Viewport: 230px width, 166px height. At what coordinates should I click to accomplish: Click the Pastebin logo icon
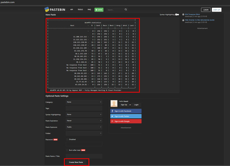[x=47, y=10]
